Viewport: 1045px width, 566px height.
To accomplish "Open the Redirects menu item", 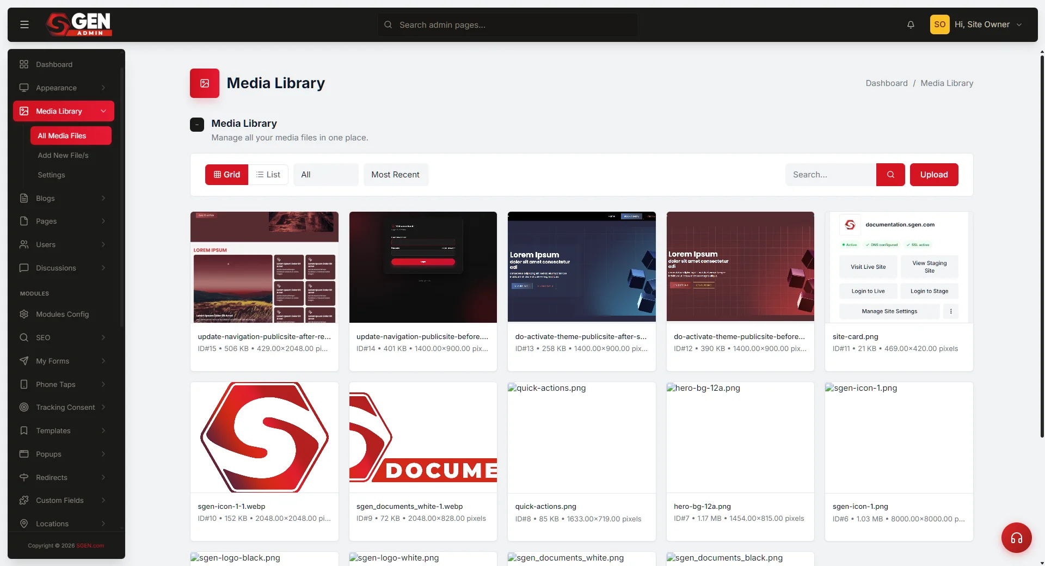I will [x=64, y=477].
